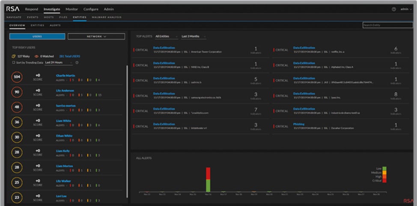Click Liam White's 36 score circle
The height and width of the screenshot is (206, 417).
pos(17,122)
